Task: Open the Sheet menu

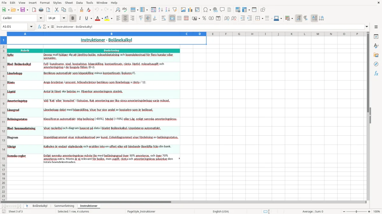Action: coord(69,3)
